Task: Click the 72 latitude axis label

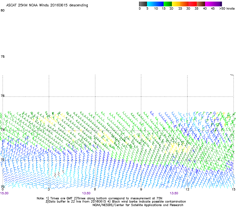Action: [x=3, y=160]
